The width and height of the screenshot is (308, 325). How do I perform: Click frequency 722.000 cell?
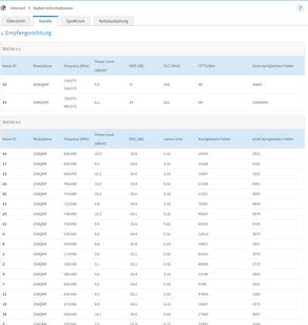71,204
